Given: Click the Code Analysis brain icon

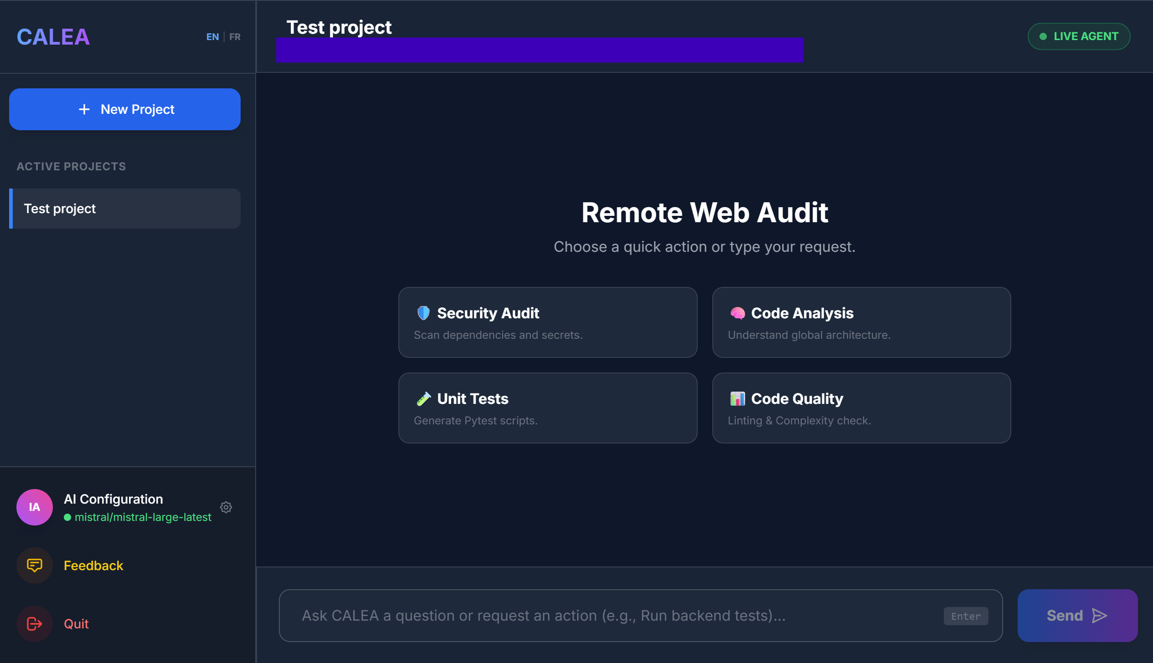Looking at the screenshot, I should (x=737, y=313).
